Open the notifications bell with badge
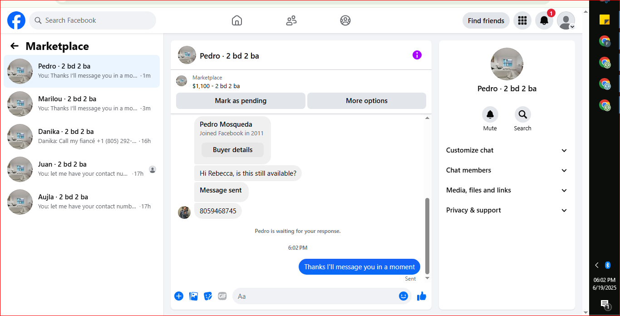 [544, 20]
